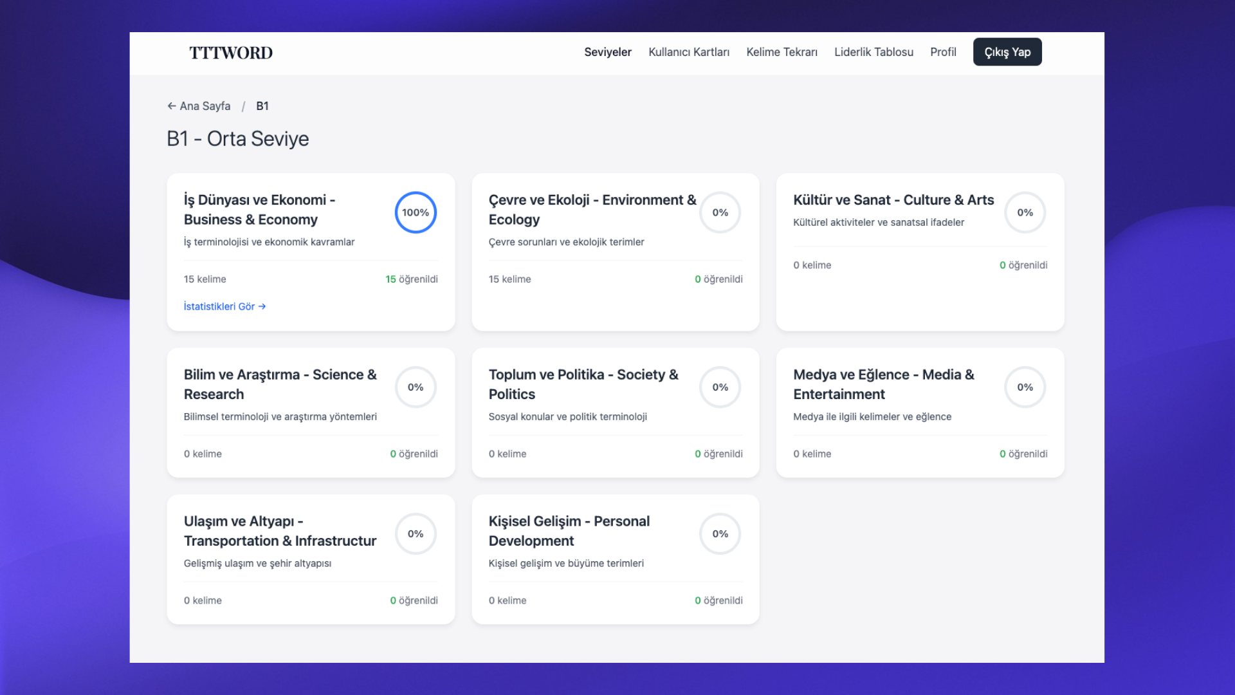This screenshot has height=695, width=1235.
Task: Click the 100% progress ring on Business & Economy
Action: pyautogui.click(x=416, y=212)
